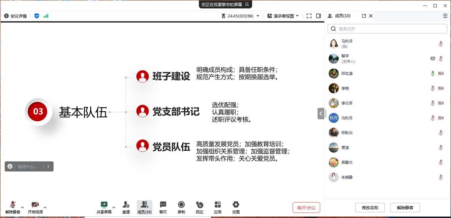Image resolution: width=451 pixels, height=218 pixels.
Task: Open the 邀请 (Invite) icon
Action: (126, 207)
